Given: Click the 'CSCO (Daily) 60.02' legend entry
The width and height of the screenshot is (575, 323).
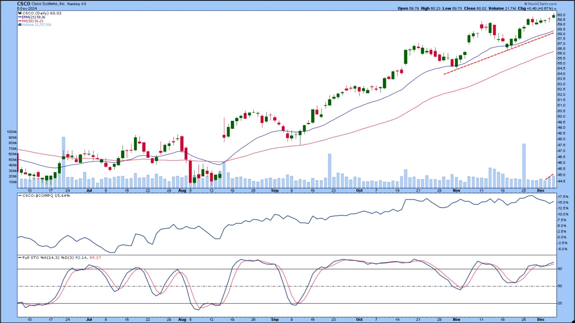Looking at the screenshot, I should coord(42,13).
